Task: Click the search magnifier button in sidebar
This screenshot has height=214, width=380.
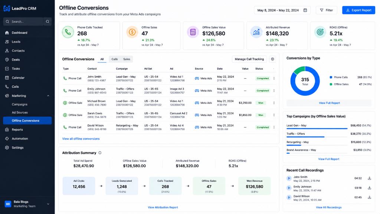Action: (x=47, y=22)
